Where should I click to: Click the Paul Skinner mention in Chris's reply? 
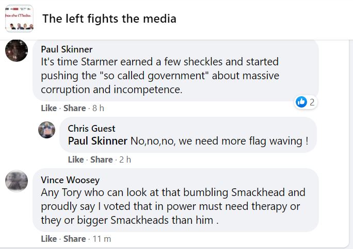click(98, 140)
